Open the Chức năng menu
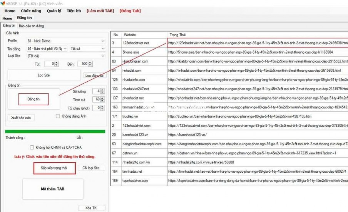 point(31,11)
